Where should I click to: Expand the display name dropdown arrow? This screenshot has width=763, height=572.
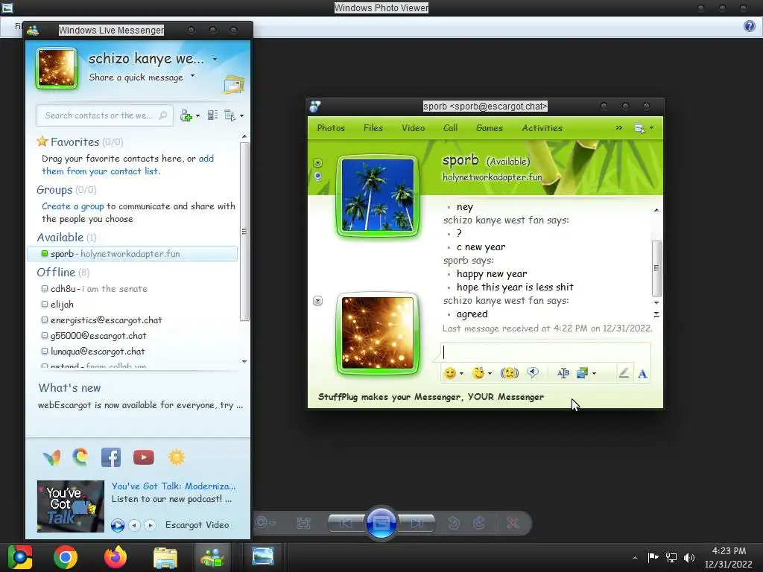point(215,60)
